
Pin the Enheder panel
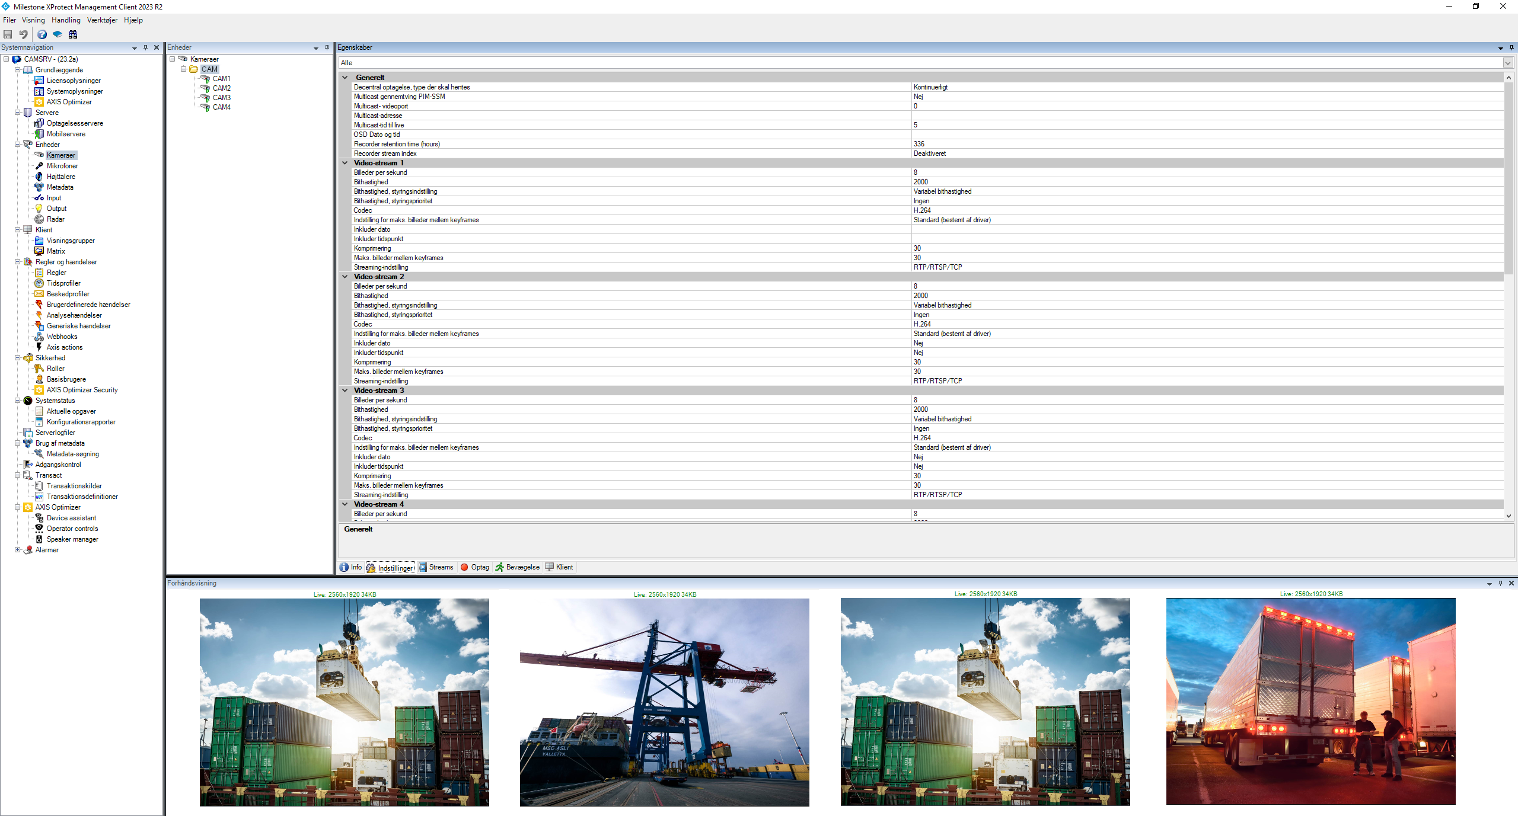pos(327,47)
